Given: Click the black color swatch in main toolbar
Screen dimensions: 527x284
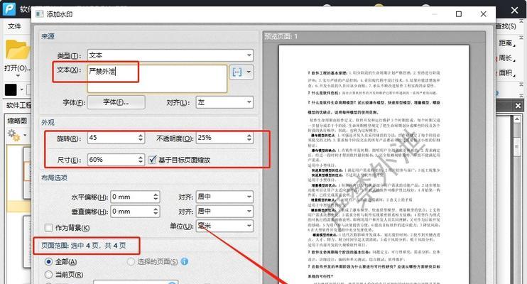Looking at the screenshot, I should pyautogui.click(x=11, y=89).
